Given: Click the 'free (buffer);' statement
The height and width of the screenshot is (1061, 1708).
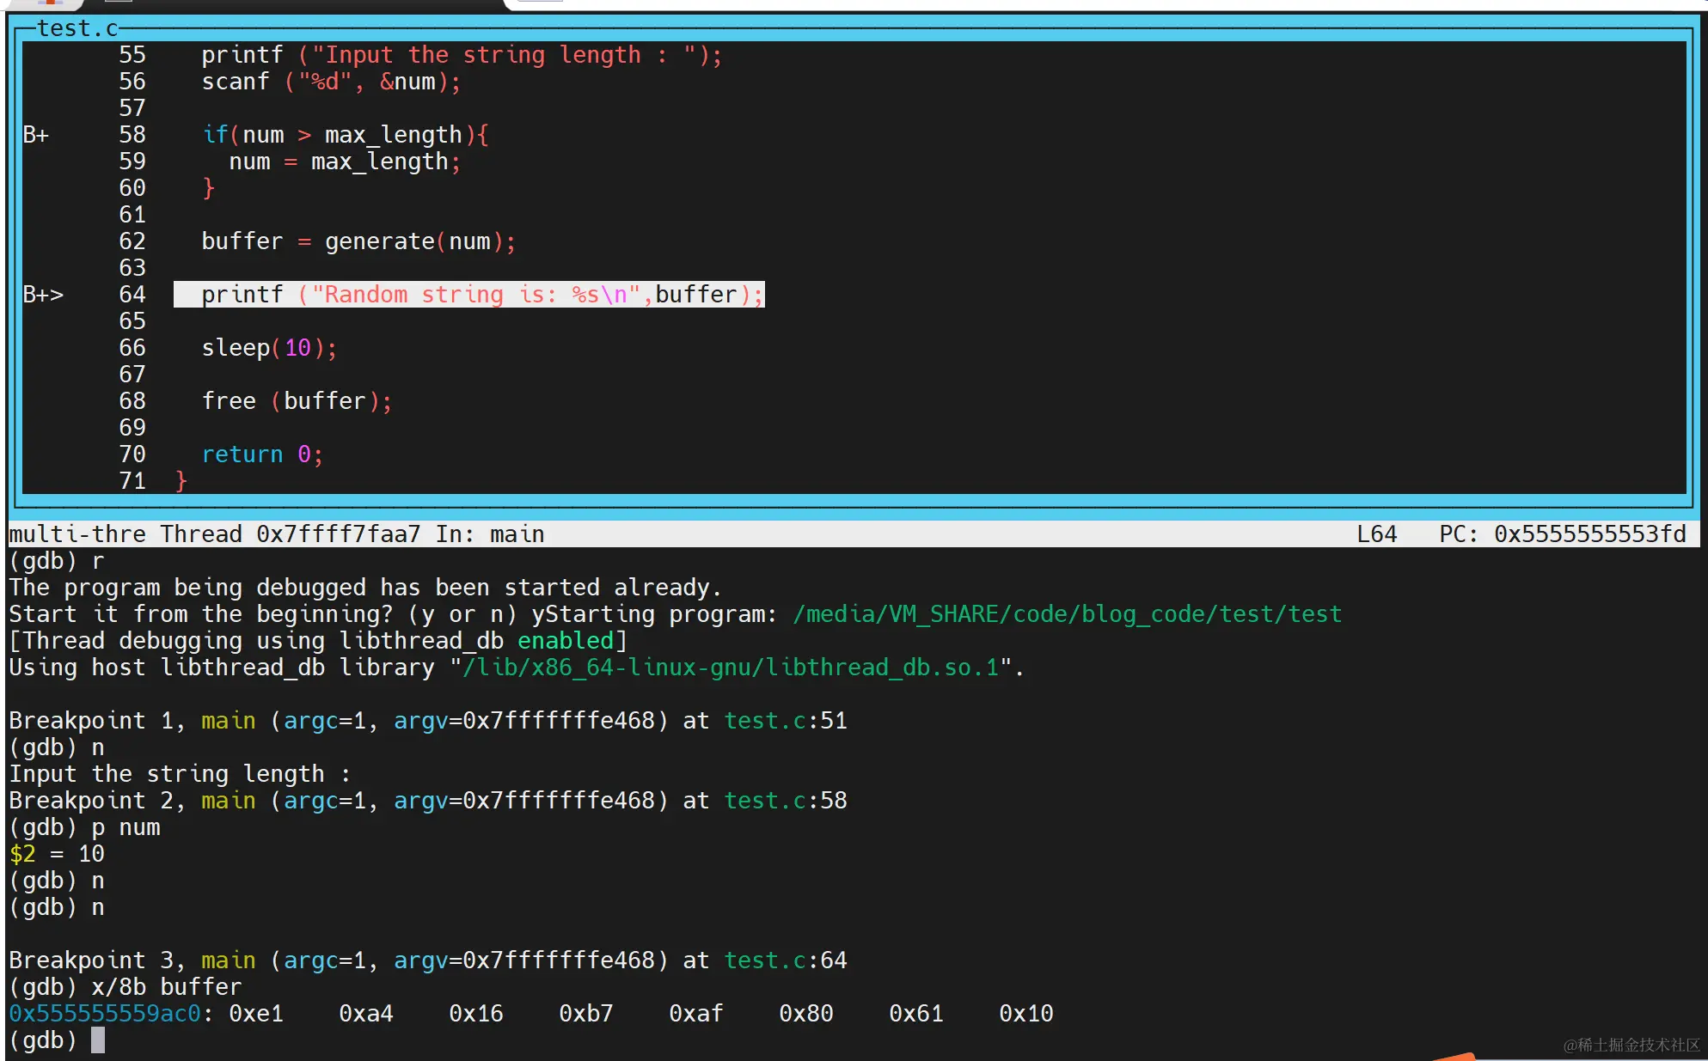Looking at the screenshot, I should [x=297, y=401].
